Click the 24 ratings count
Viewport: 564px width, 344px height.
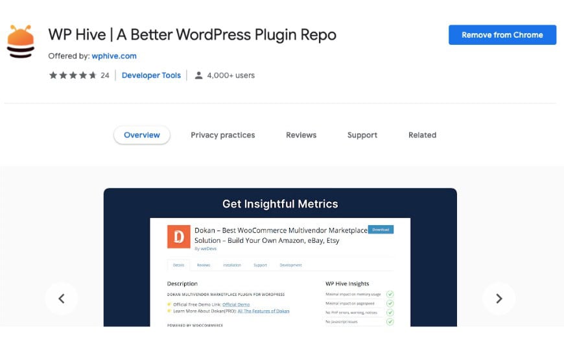tap(104, 75)
